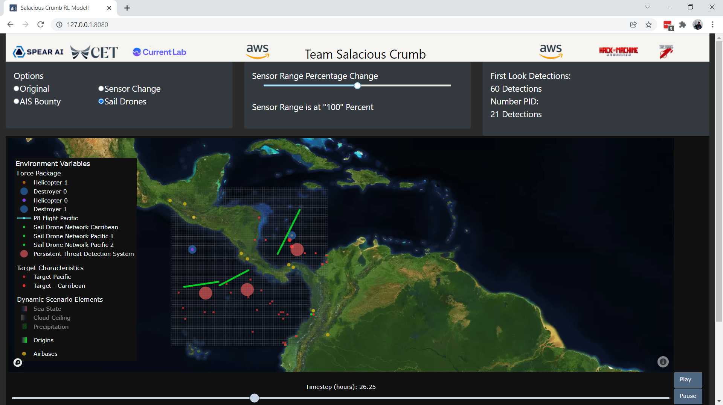Toggle Persistent Threat Detection System legend
Viewport: 723px width, 405px height.
[83, 254]
